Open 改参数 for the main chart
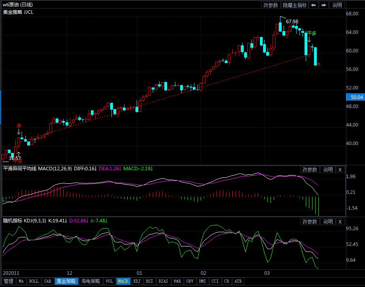 271,5
